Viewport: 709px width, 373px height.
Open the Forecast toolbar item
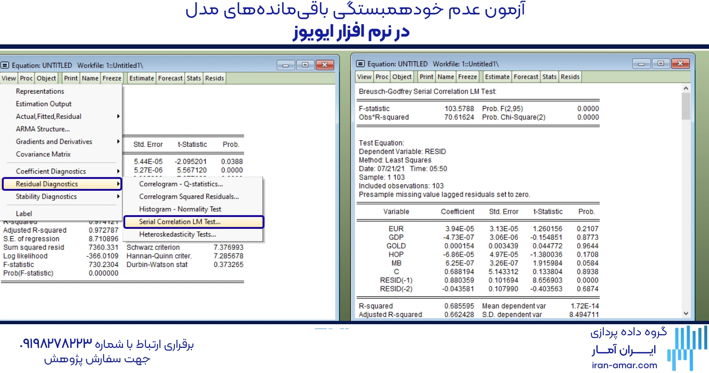click(x=170, y=78)
